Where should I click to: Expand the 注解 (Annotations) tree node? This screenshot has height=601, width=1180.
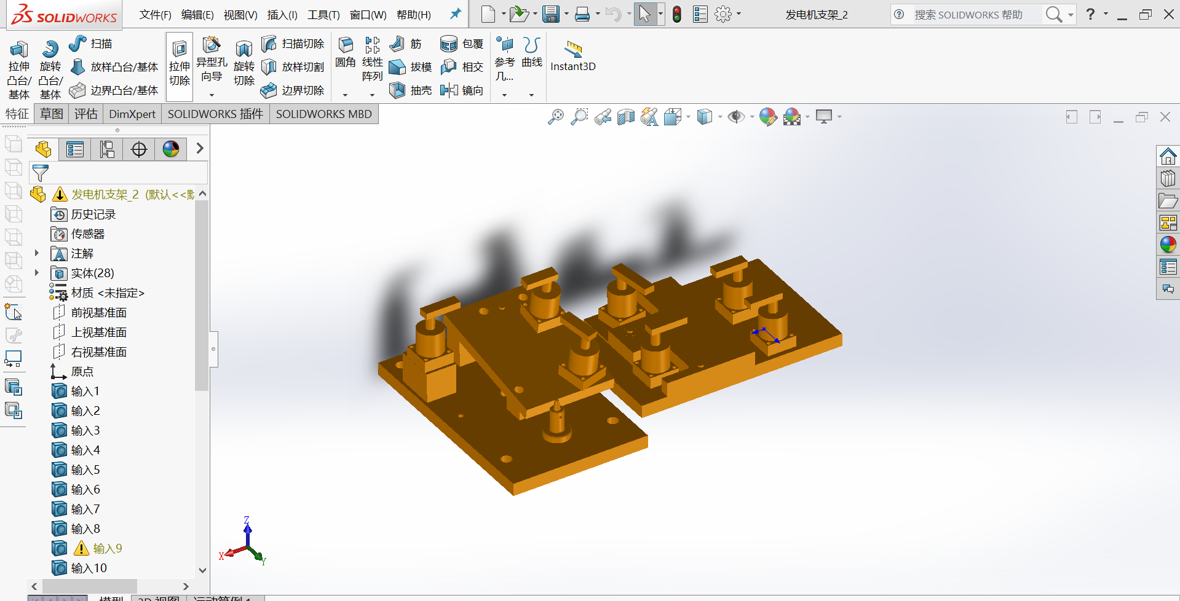[36, 253]
